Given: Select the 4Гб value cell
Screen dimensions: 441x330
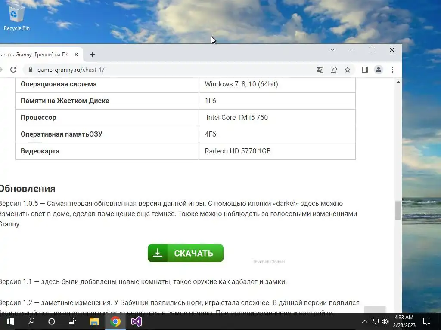Looking at the screenshot, I should (x=277, y=134).
